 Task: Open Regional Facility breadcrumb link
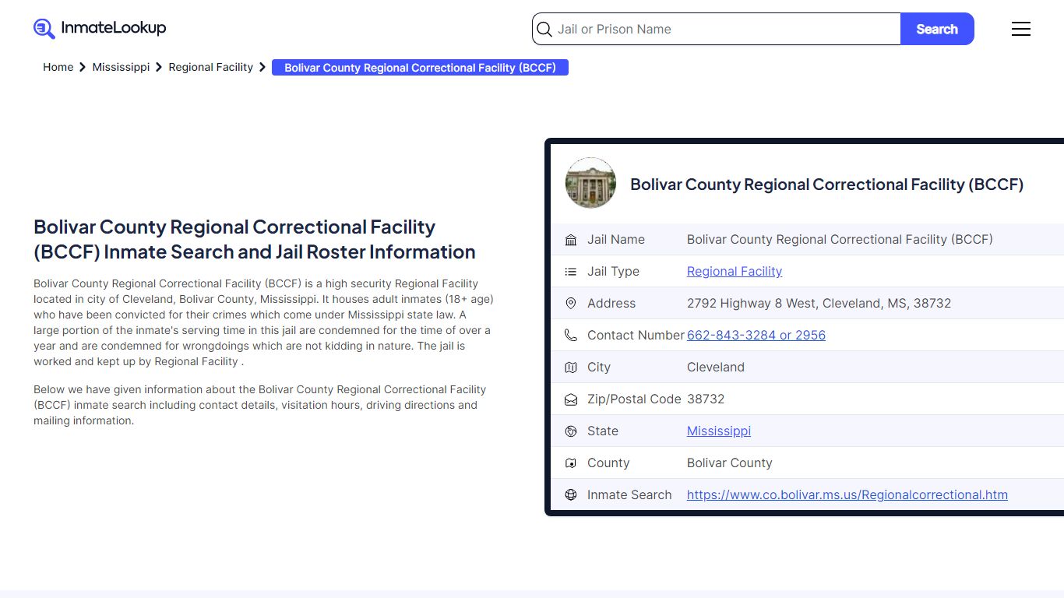point(210,67)
